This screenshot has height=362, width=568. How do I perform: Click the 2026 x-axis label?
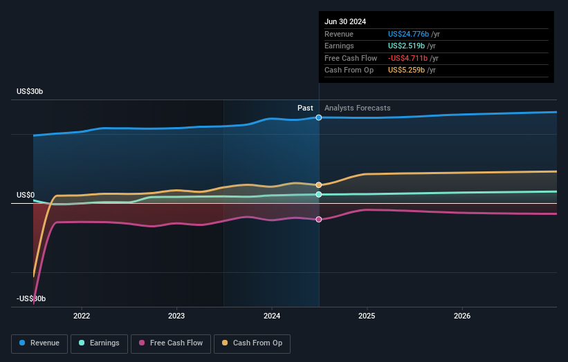(x=462, y=316)
